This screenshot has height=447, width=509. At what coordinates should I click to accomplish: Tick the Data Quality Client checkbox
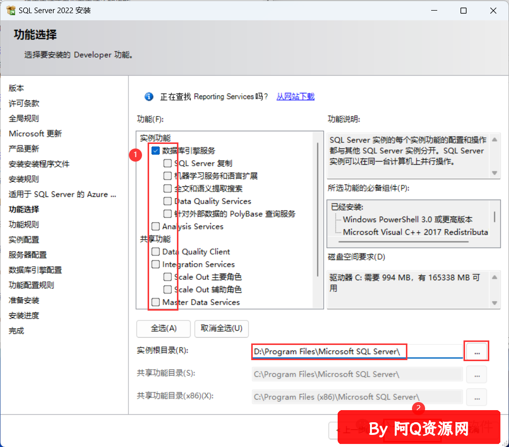pyautogui.click(x=156, y=252)
